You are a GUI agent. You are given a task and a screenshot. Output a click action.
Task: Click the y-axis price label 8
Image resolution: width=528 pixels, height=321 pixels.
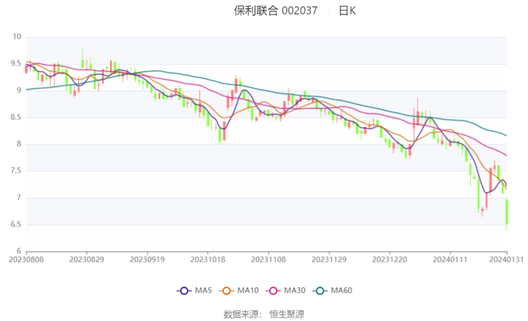point(19,144)
